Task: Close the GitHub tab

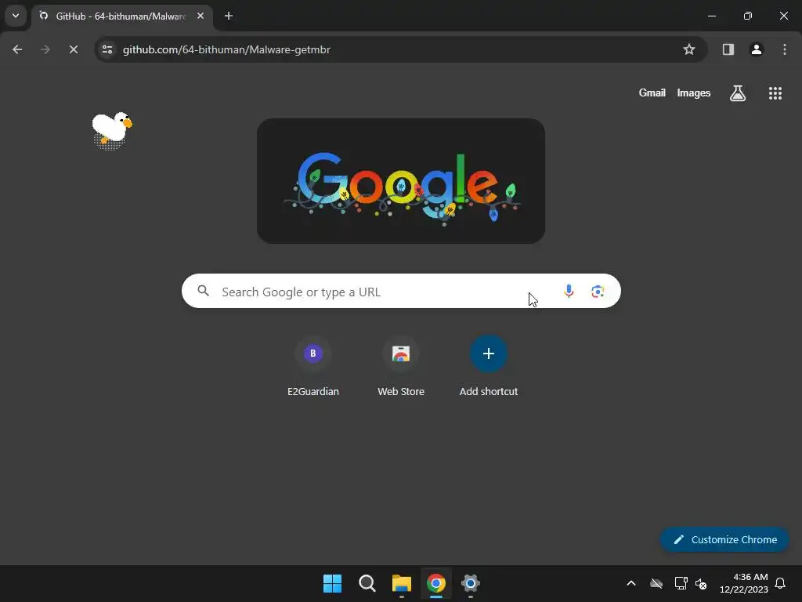Action: [x=200, y=16]
